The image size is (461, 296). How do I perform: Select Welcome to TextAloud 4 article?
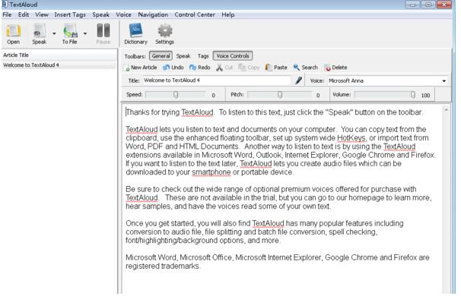coord(59,65)
